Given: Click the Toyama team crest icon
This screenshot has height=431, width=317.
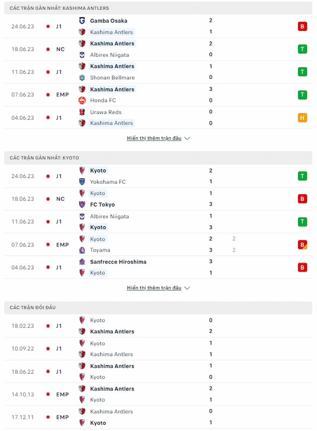Looking at the screenshot, I should (82, 250).
